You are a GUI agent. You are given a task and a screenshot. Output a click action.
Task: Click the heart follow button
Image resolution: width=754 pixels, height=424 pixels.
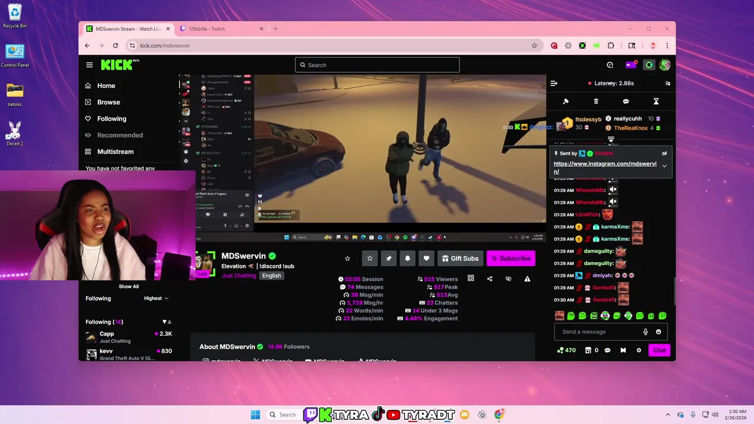[426, 258]
